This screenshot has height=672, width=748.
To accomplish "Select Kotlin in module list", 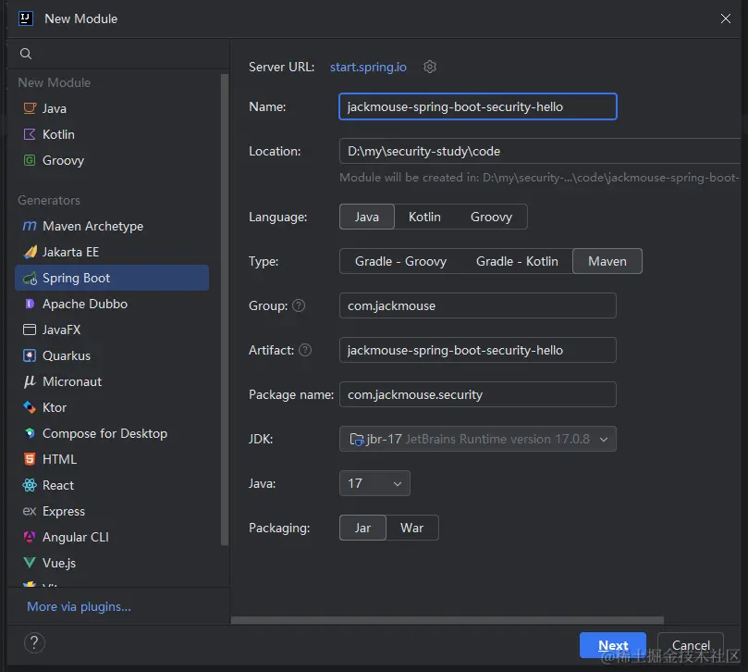I will point(112,134).
